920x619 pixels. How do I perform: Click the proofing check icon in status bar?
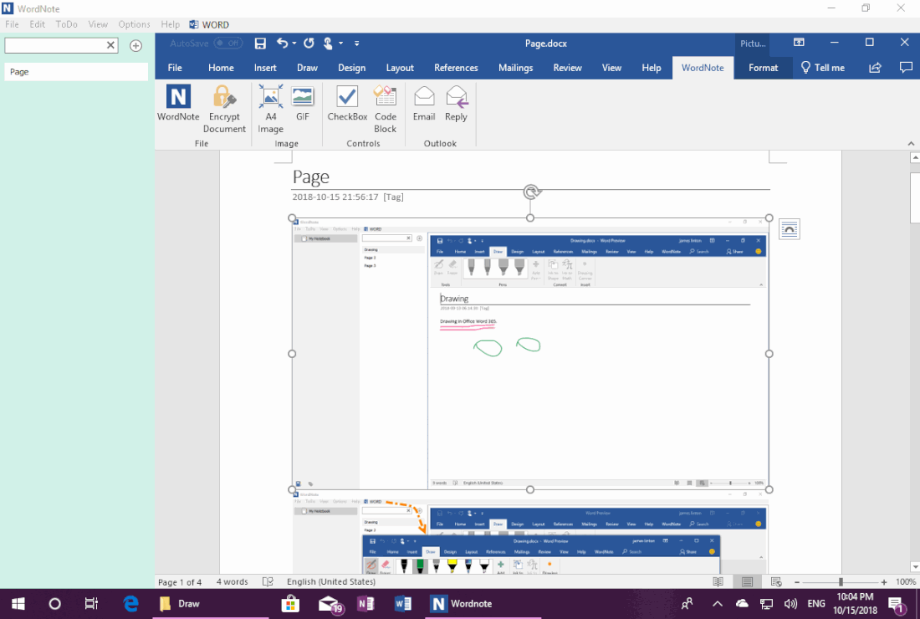(268, 581)
